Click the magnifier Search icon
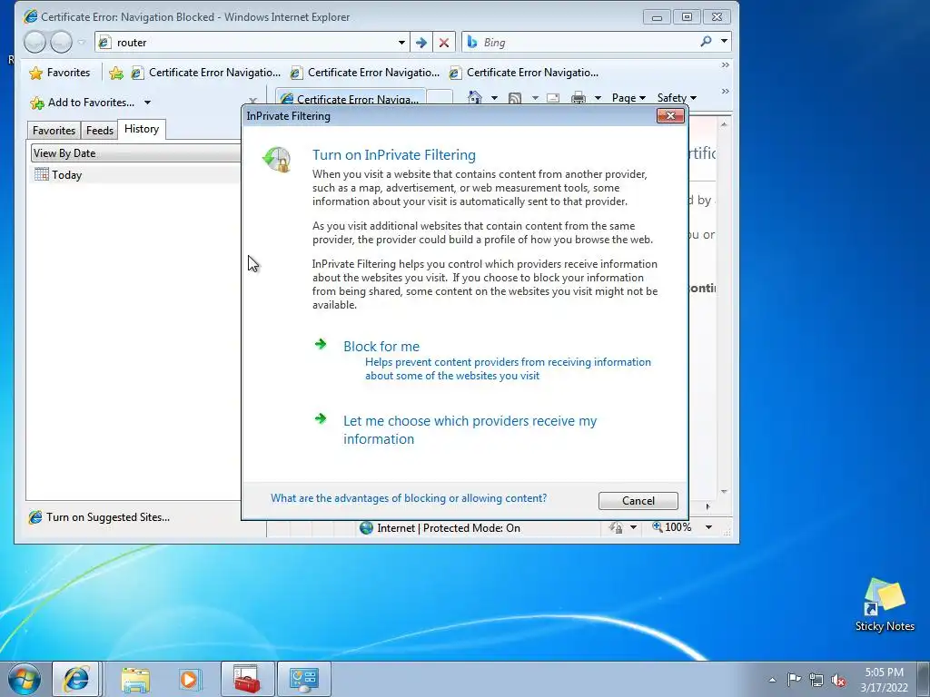The width and height of the screenshot is (930, 697). click(x=706, y=42)
